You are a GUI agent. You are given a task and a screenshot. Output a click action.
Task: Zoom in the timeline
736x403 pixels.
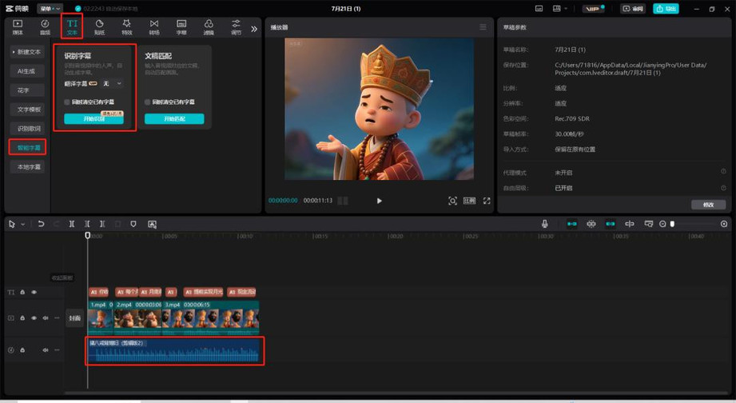(724, 224)
